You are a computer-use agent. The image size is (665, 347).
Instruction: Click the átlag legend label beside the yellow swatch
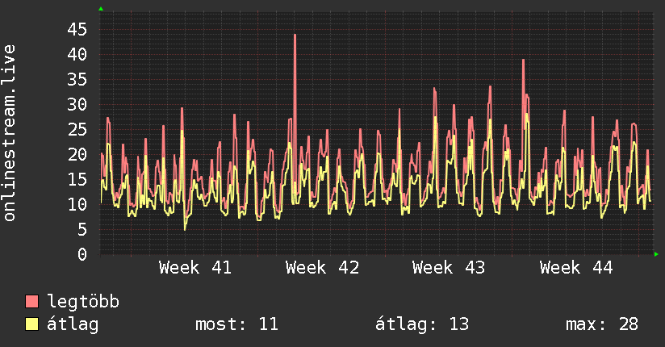click(x=73, y=324)
